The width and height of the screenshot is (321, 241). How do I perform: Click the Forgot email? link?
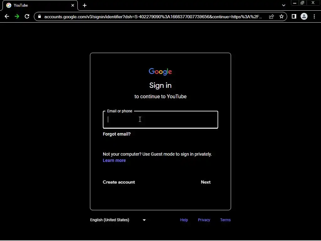117,134
